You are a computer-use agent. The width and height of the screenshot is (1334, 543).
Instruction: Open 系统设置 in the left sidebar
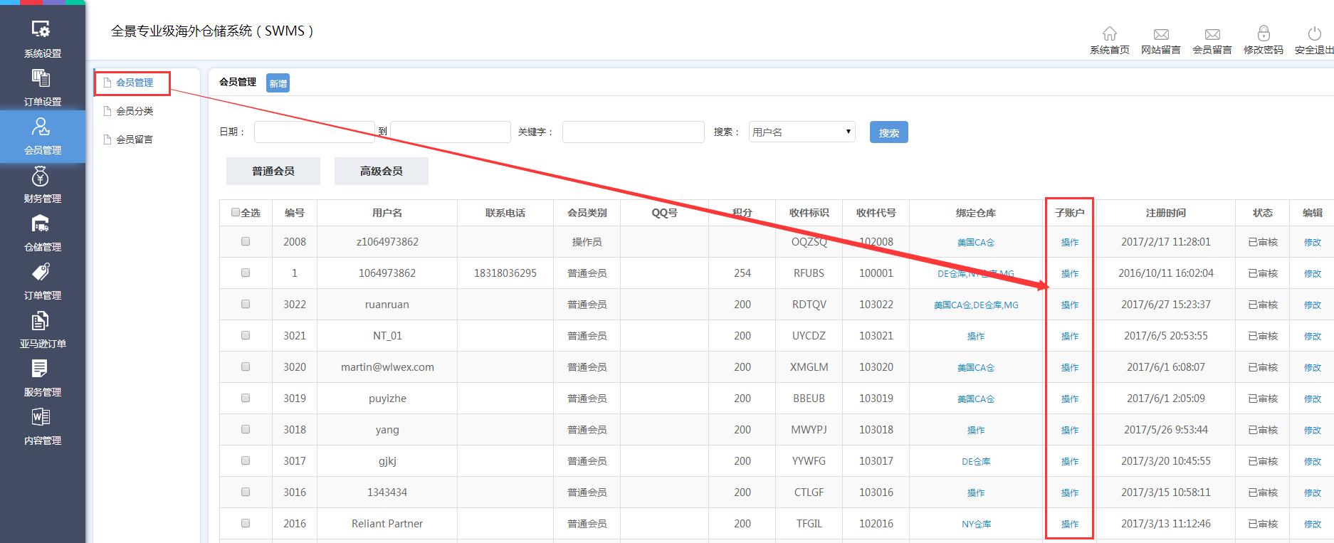coord(42,38)
